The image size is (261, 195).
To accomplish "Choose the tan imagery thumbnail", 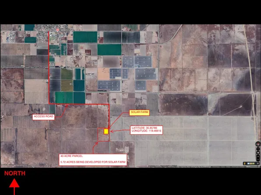I will coord(251,164).
